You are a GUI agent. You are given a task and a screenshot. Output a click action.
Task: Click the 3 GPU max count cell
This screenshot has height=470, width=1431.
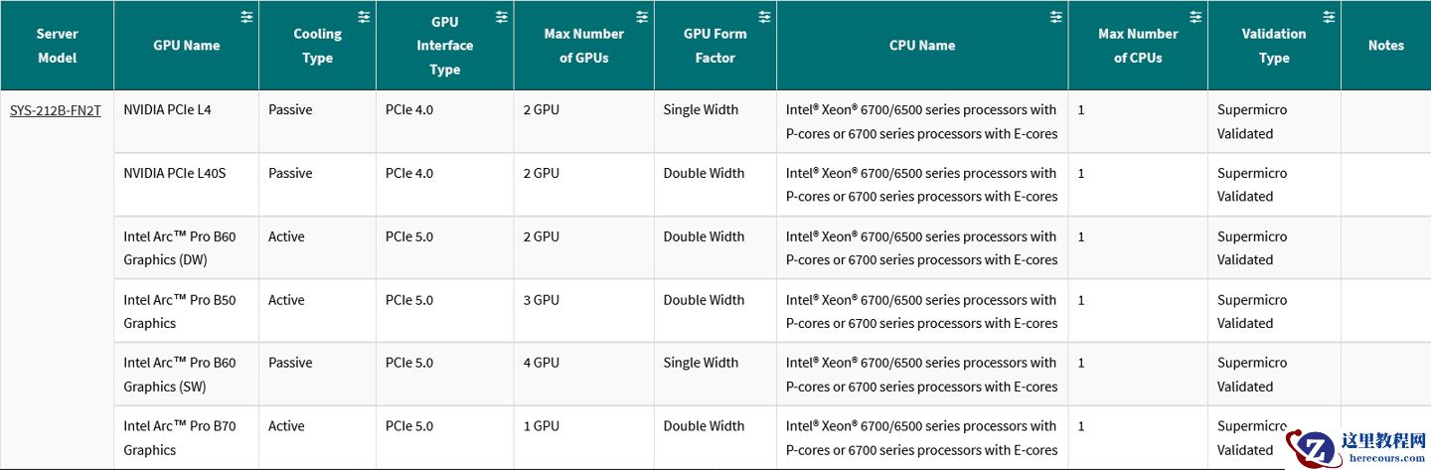pyautogui.click(x=542, y=300)
